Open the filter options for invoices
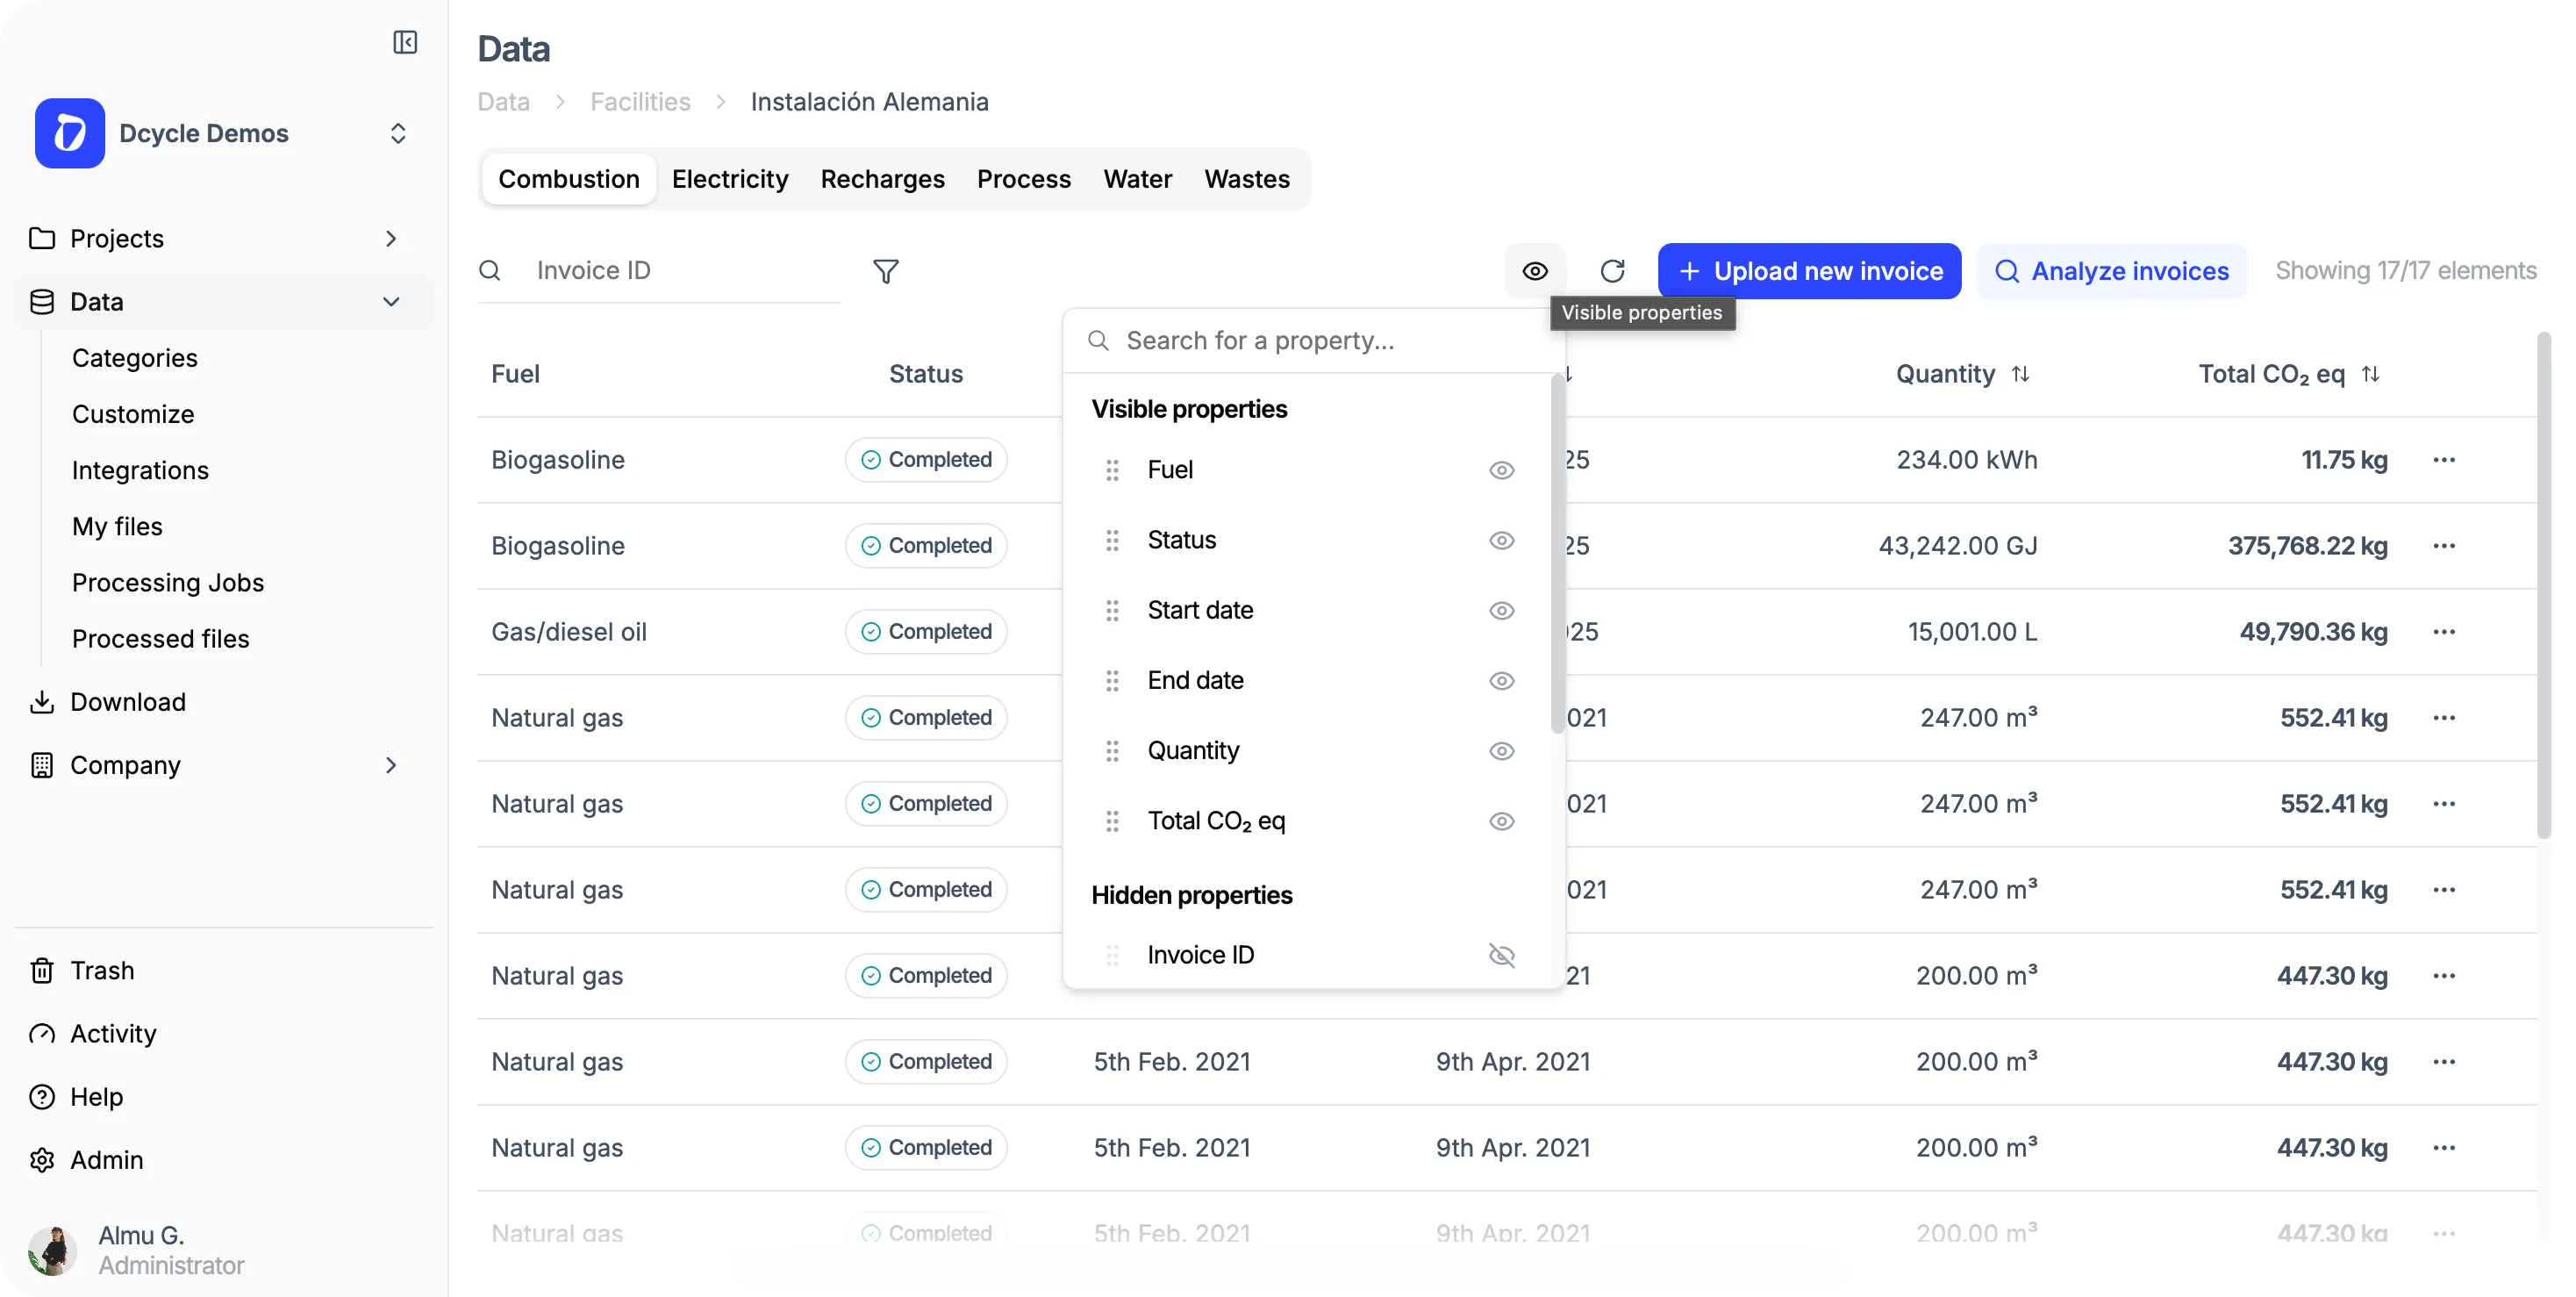This screenshot has height=1297, width=2576. click(x=886, y=271)
